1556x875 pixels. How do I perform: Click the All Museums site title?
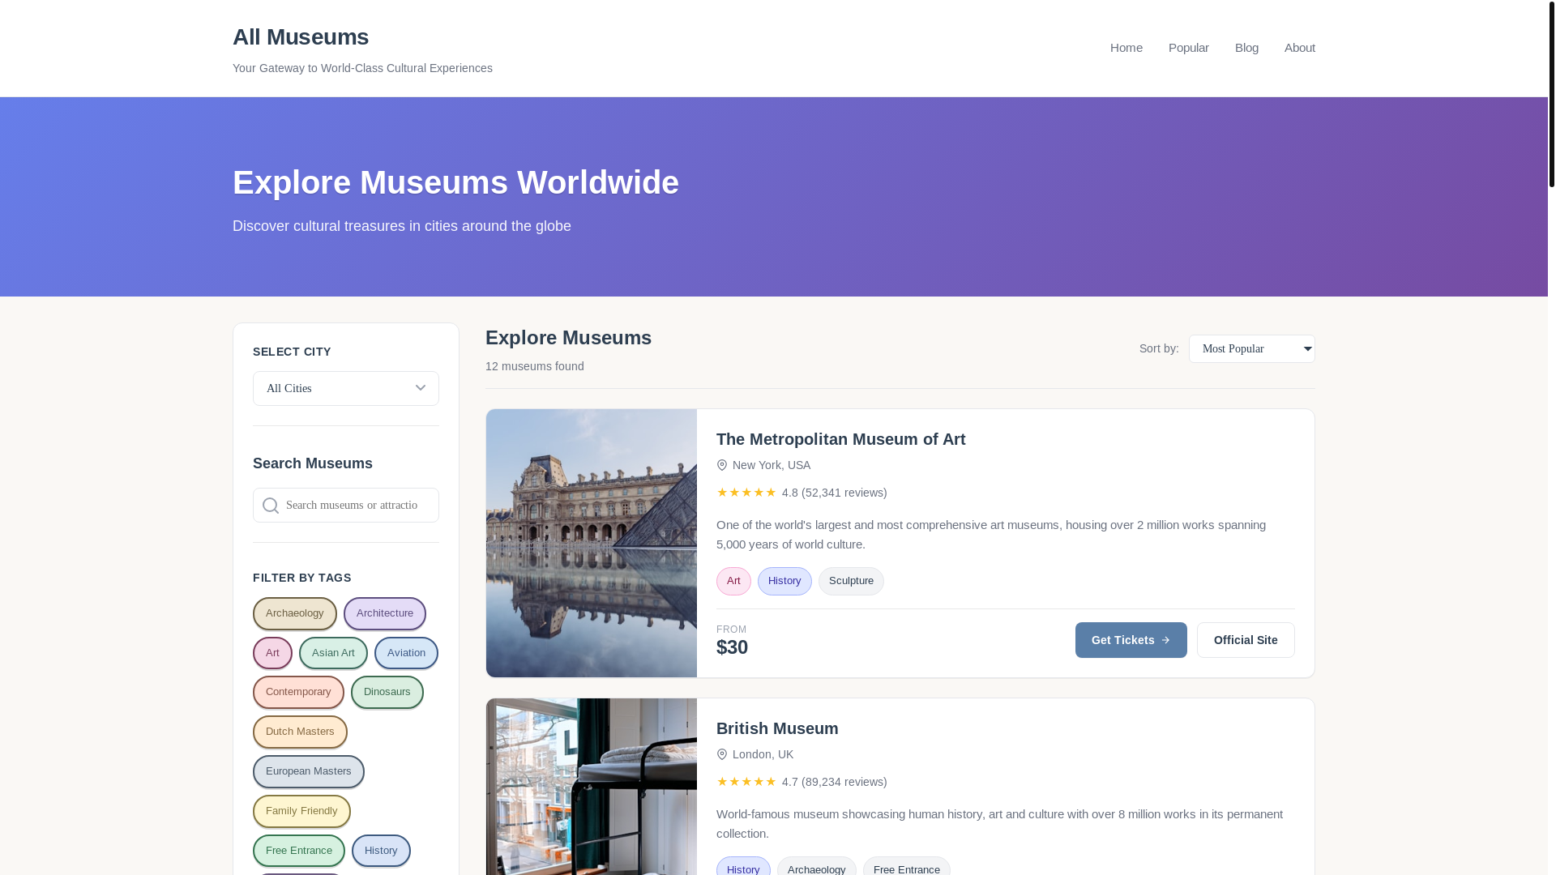pos(301,37)
